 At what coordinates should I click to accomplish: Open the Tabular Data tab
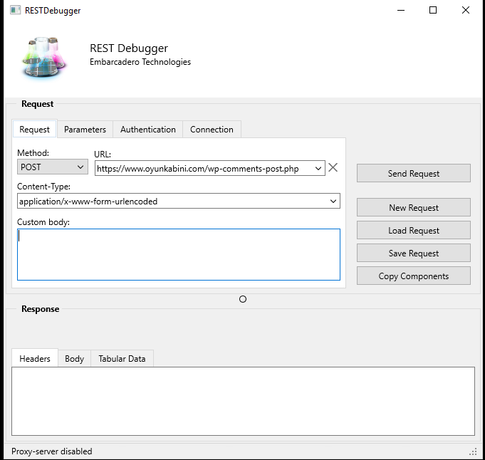coord(122,359)
